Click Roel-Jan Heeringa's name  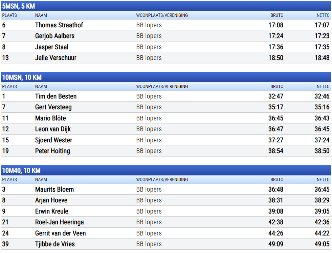(59, 222)
